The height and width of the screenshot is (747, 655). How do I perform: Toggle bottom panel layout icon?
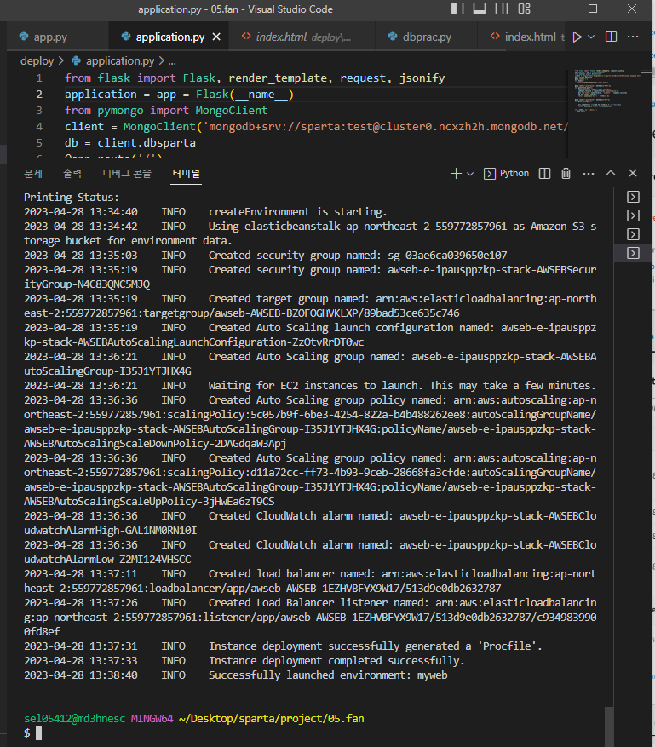tap(480, 9)
